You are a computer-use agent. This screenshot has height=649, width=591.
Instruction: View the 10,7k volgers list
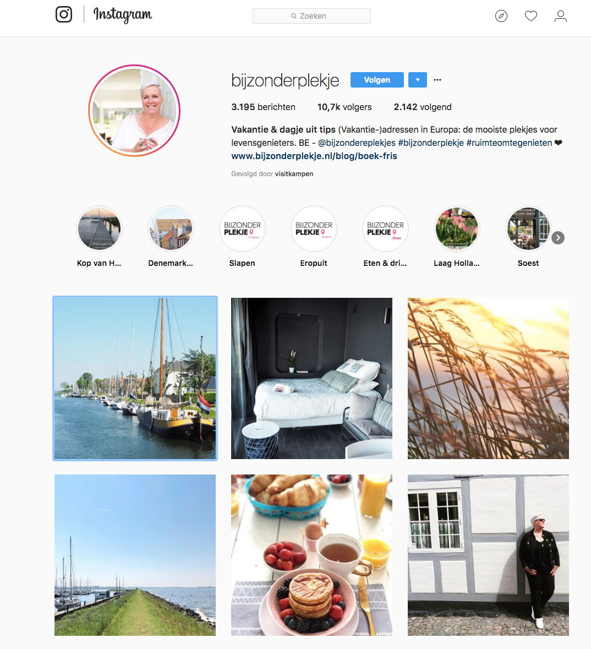click(x=344, y=107)
